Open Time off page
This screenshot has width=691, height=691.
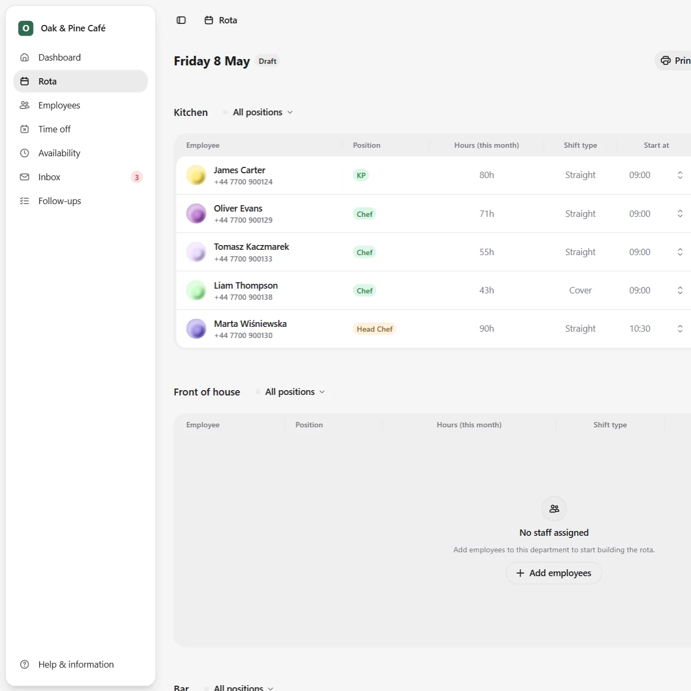tap(80, 129)
